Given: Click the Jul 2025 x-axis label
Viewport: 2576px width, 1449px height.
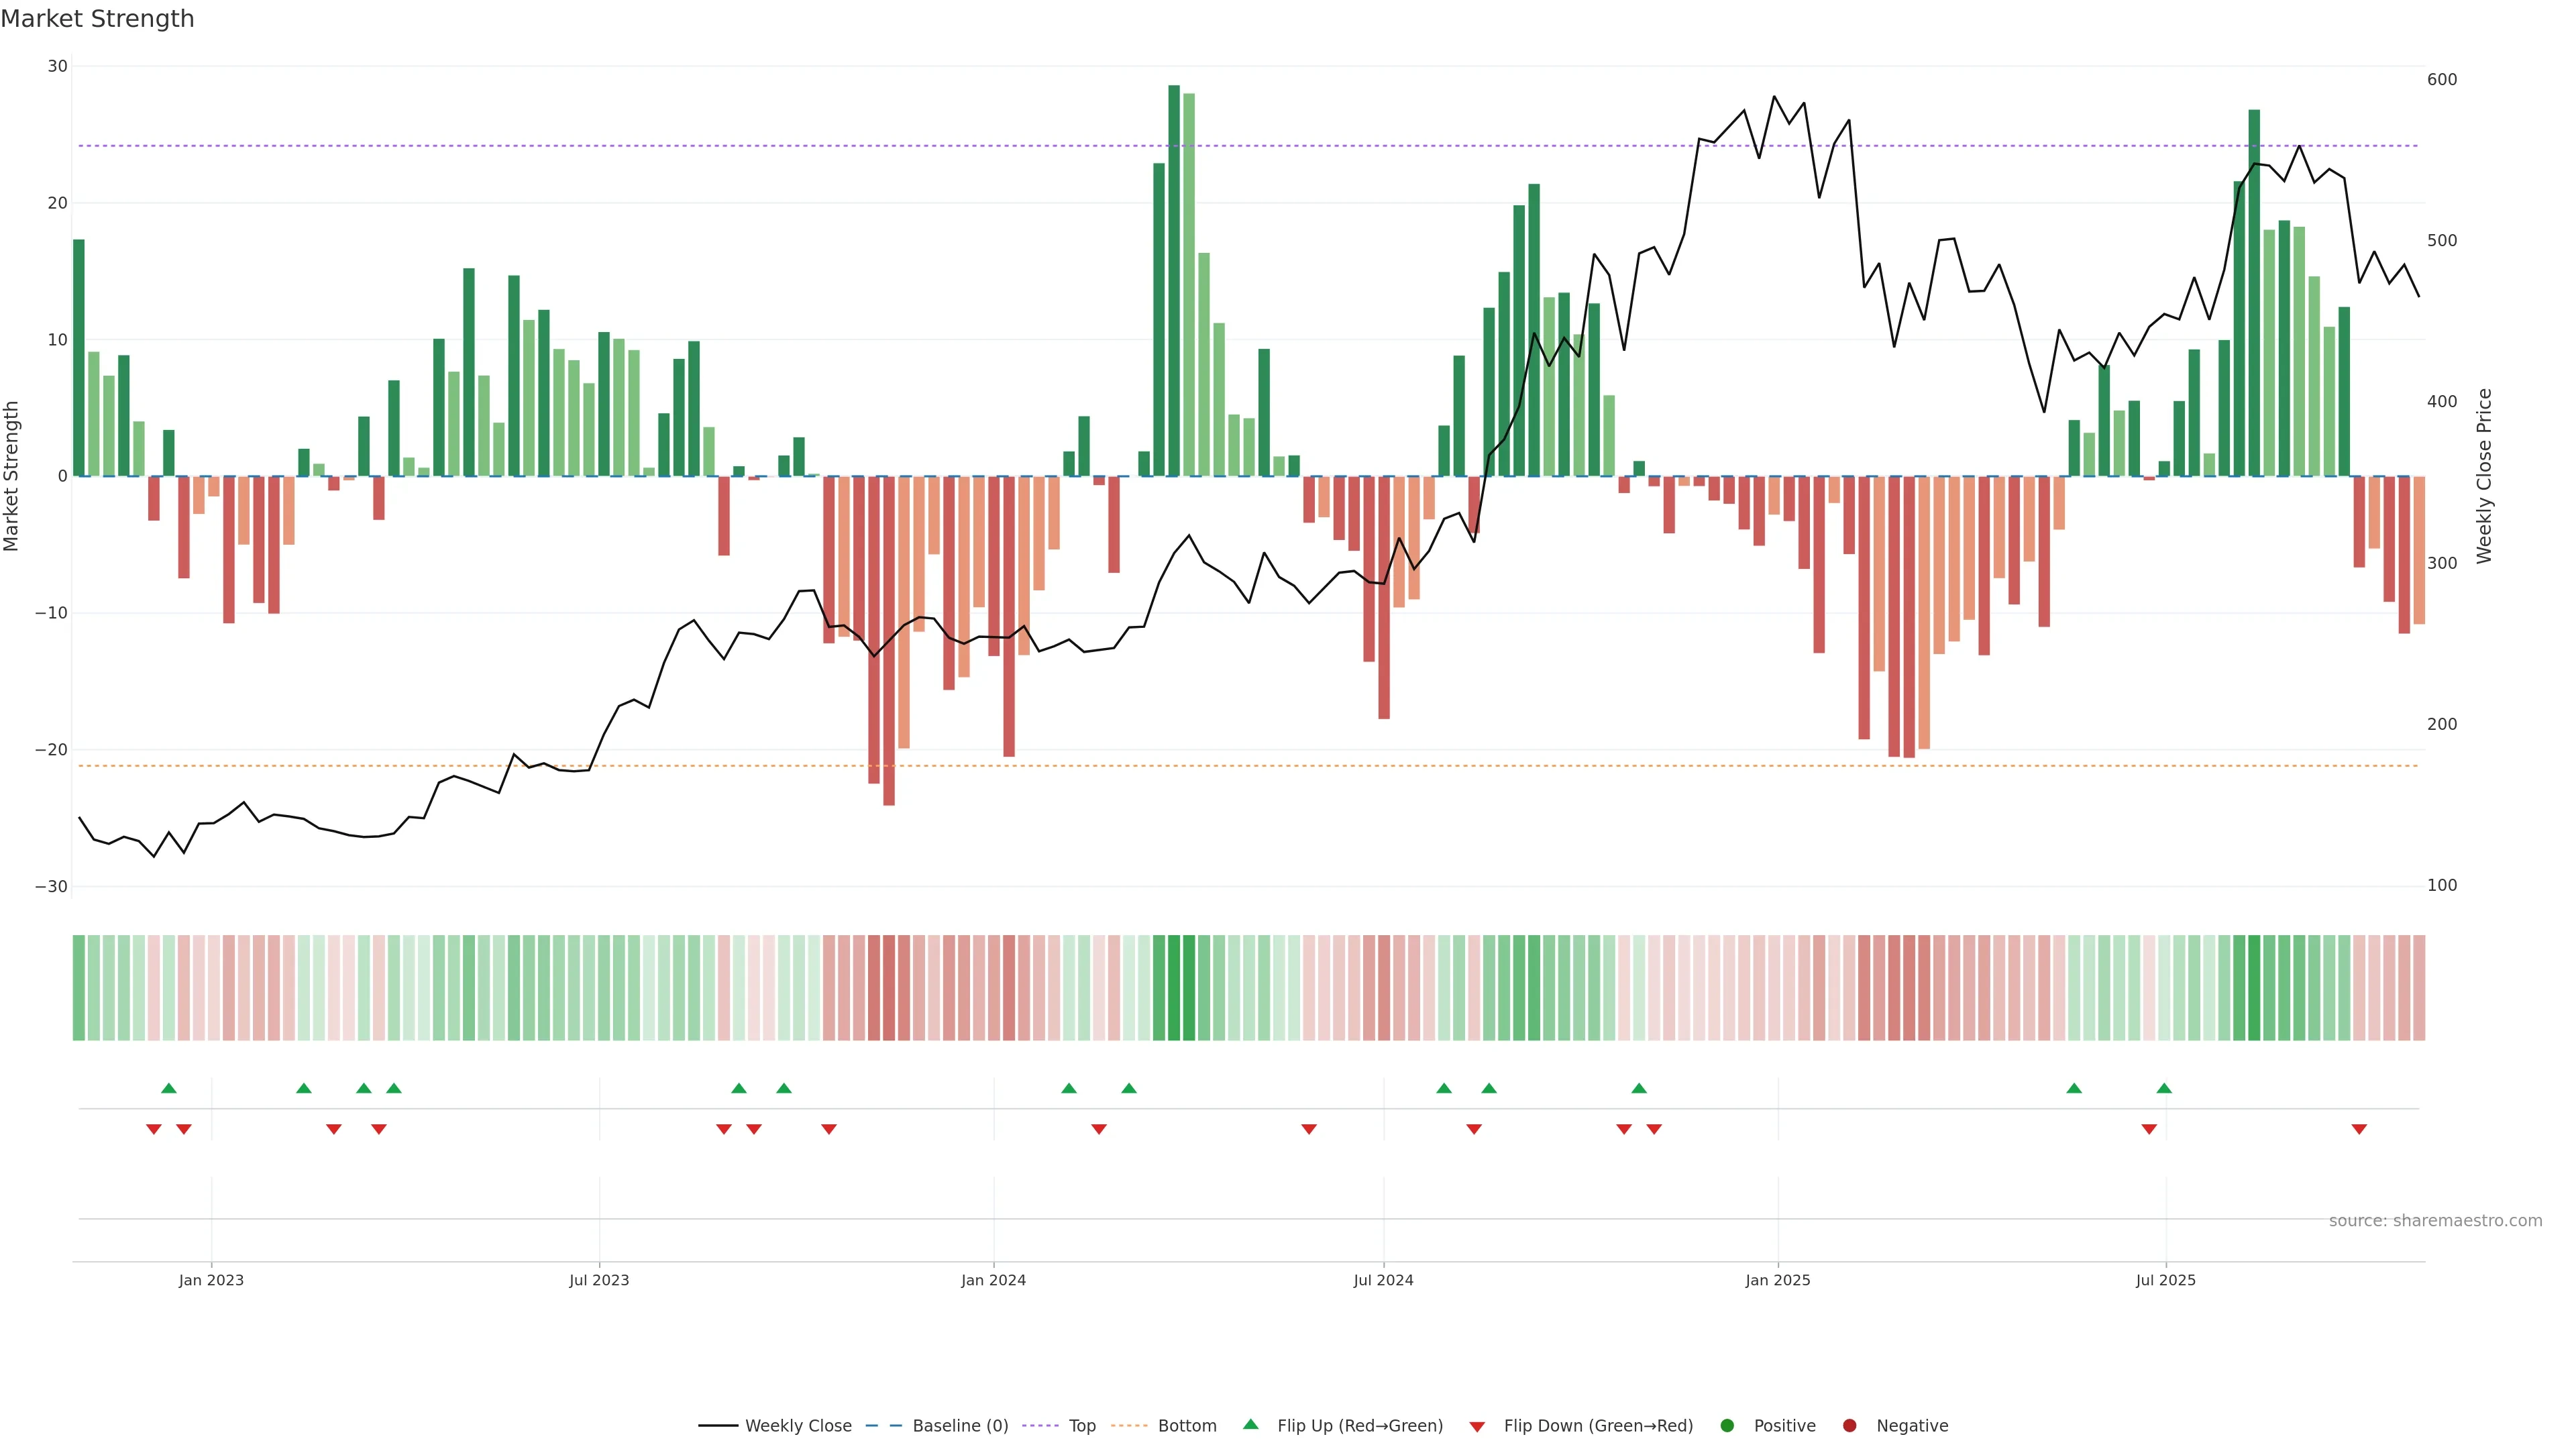Looking at the screenshot, I should (2165, 1280).
